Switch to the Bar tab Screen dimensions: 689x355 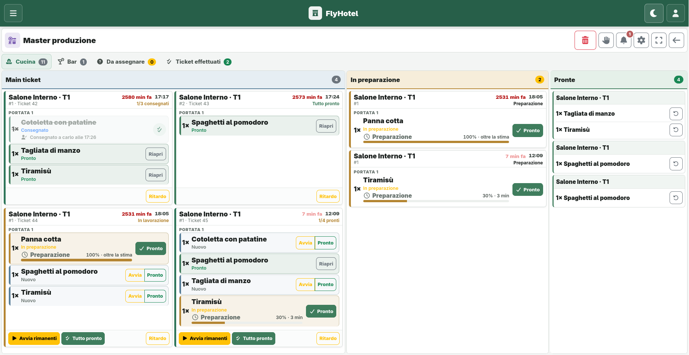pyautogui.click(x=72, y=62)
